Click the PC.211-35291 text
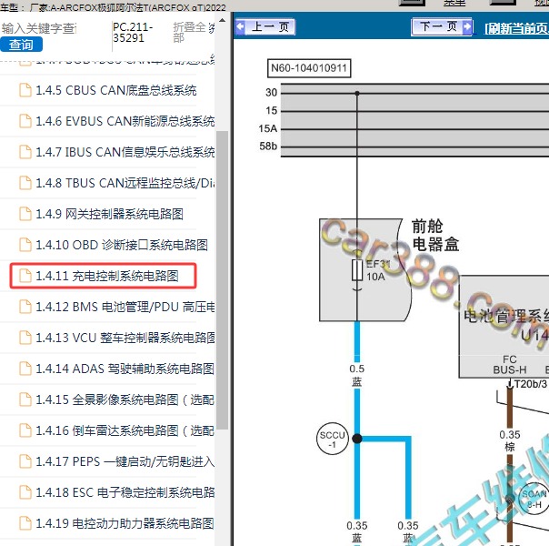Screen dimensions: 549x546 coord(133,32)
